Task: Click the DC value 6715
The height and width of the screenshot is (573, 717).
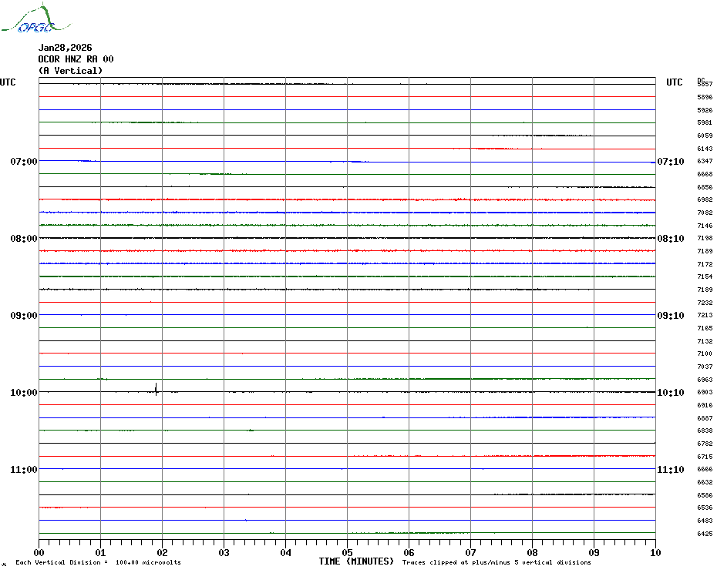Action: [x=705, y=457]
